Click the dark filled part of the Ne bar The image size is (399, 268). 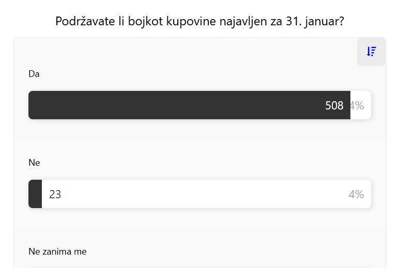click(35, 194)
